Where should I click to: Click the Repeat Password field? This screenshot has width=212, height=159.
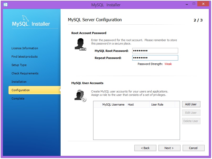coord(155,58)
